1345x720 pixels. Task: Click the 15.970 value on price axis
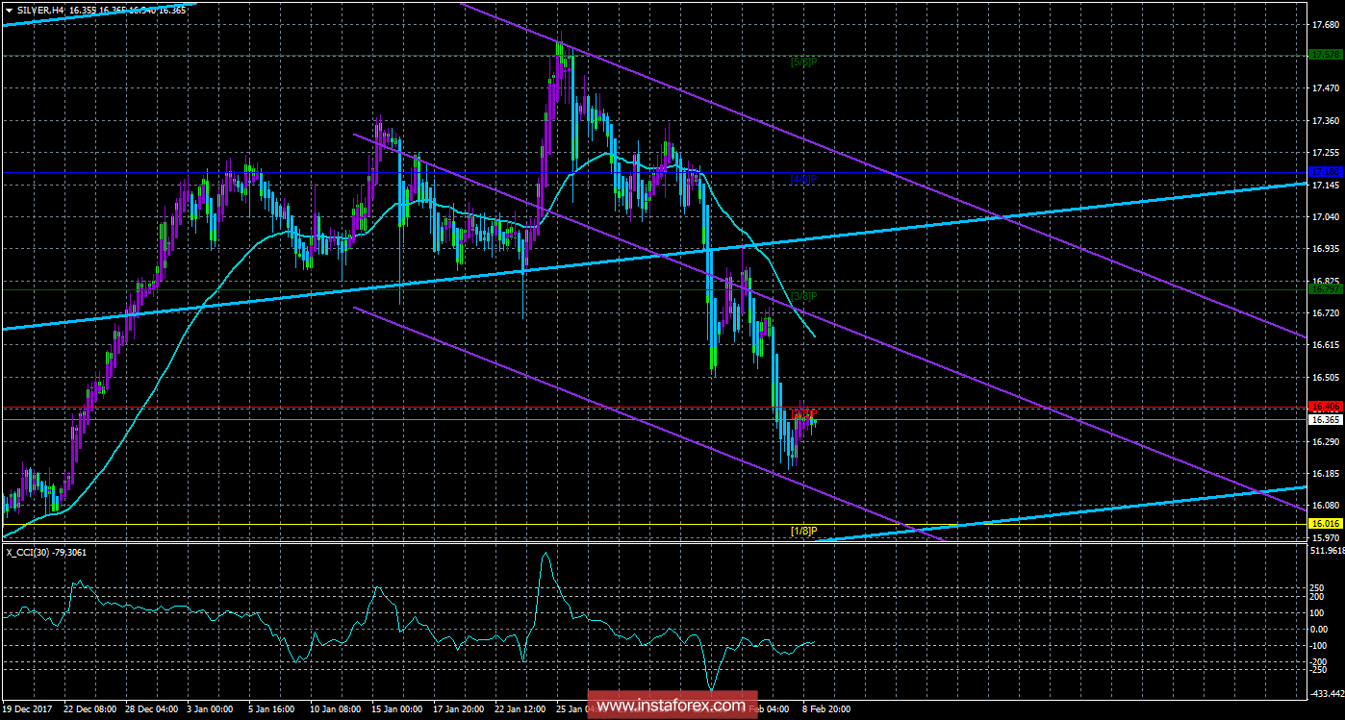click(x=1325, y=538)
